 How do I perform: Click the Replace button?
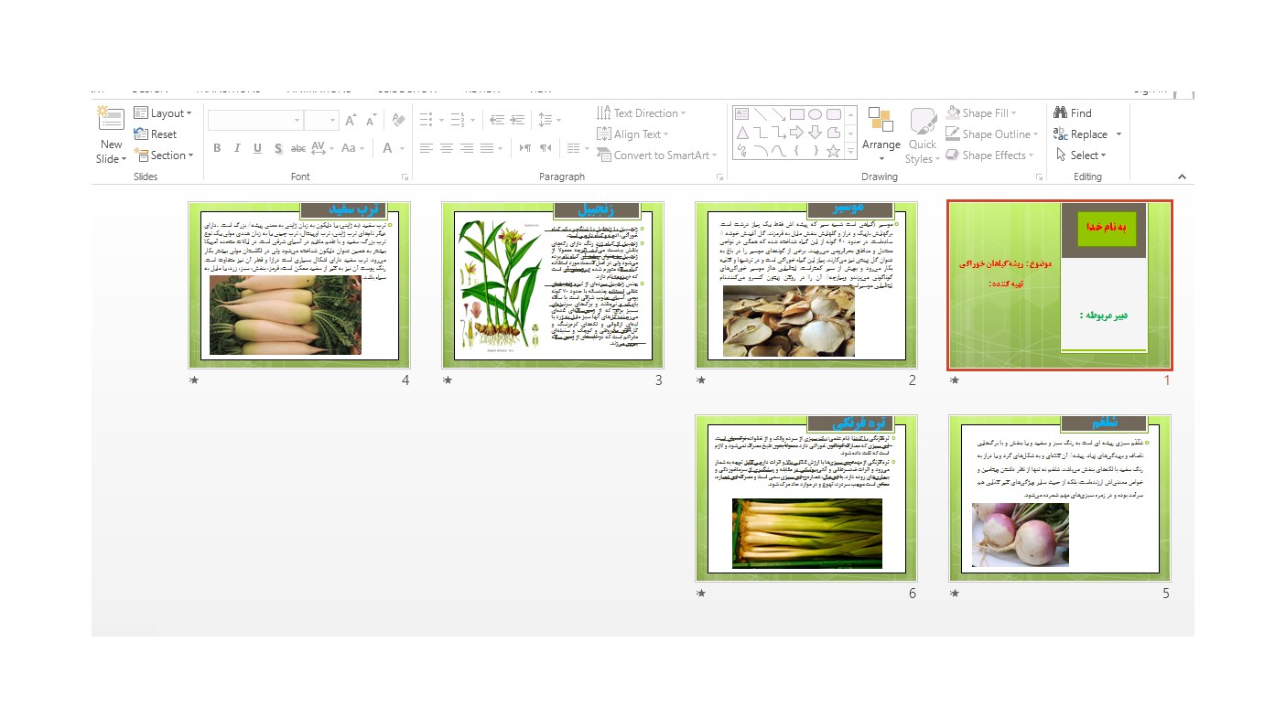[1081, 134]
